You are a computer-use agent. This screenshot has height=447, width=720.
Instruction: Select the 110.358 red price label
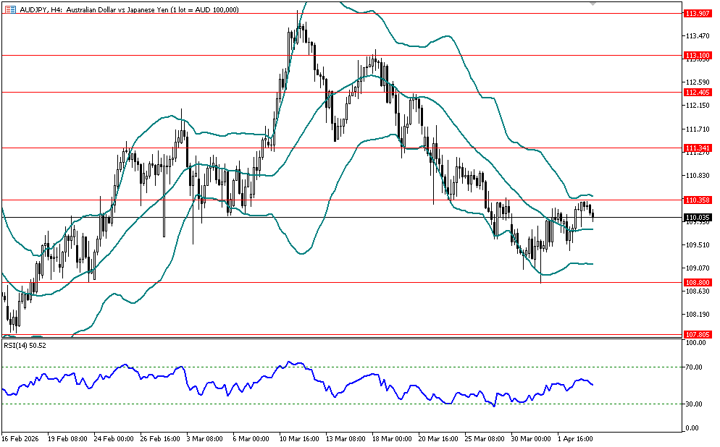pos(696,199)
